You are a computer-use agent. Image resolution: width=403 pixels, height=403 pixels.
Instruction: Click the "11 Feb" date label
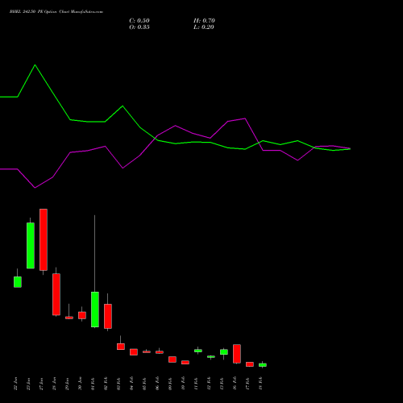[x=196, y=384]
